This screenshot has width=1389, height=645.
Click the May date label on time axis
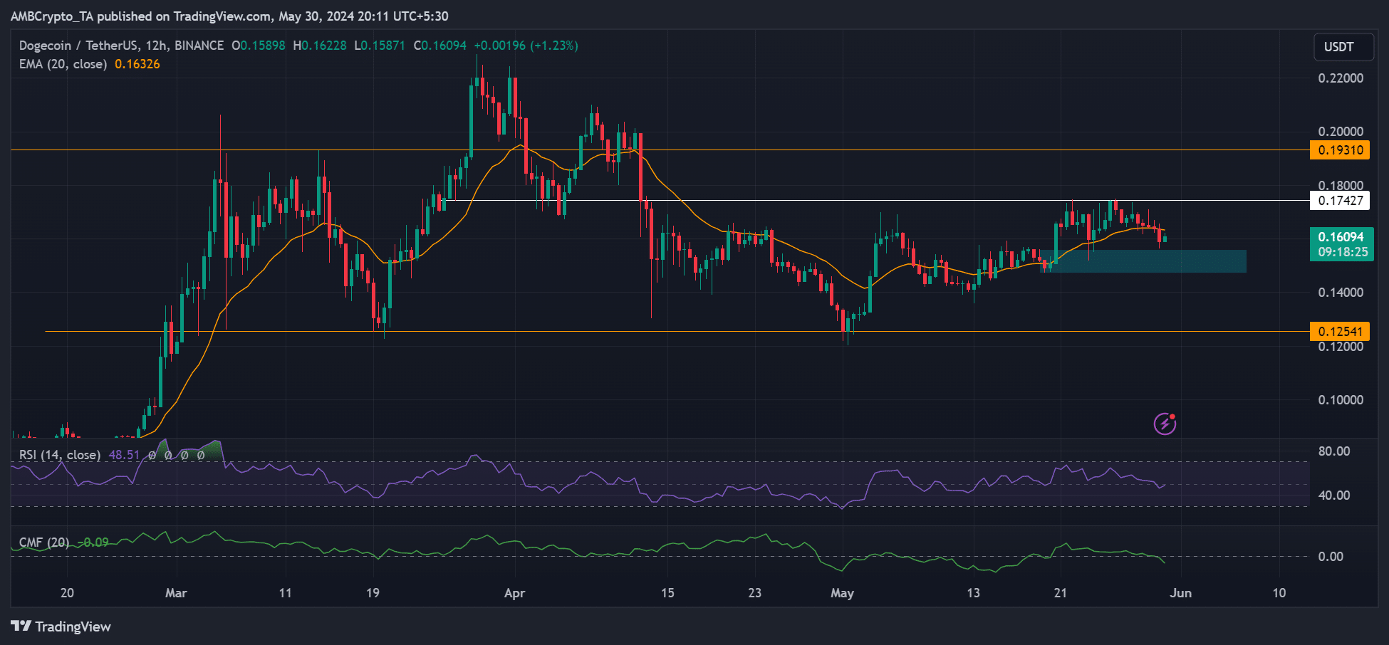pyautogui.click(x=842, y=593)
